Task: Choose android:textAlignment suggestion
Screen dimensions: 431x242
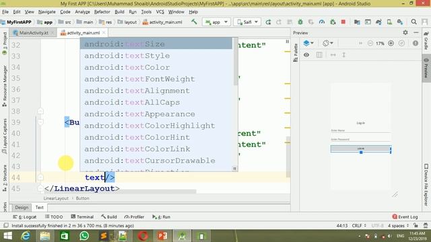Action: pyautogui.click(x=156, y=91)
